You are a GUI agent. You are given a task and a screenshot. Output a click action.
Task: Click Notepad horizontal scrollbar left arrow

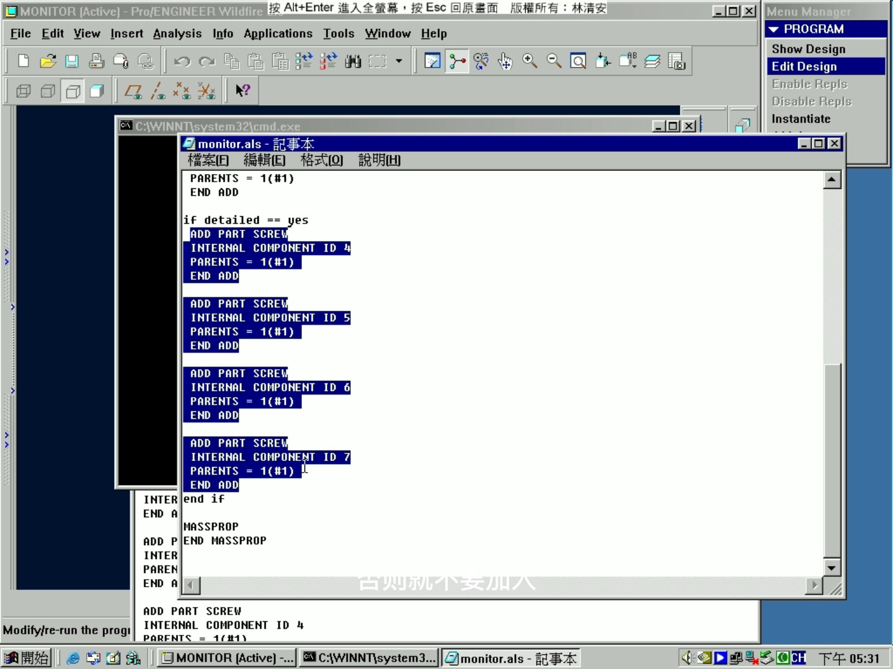pos(192,584)
